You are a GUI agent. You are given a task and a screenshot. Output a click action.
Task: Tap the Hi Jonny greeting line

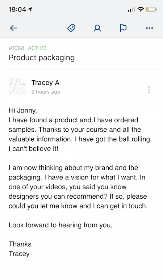pyautogui.click(x=23, y=110)
